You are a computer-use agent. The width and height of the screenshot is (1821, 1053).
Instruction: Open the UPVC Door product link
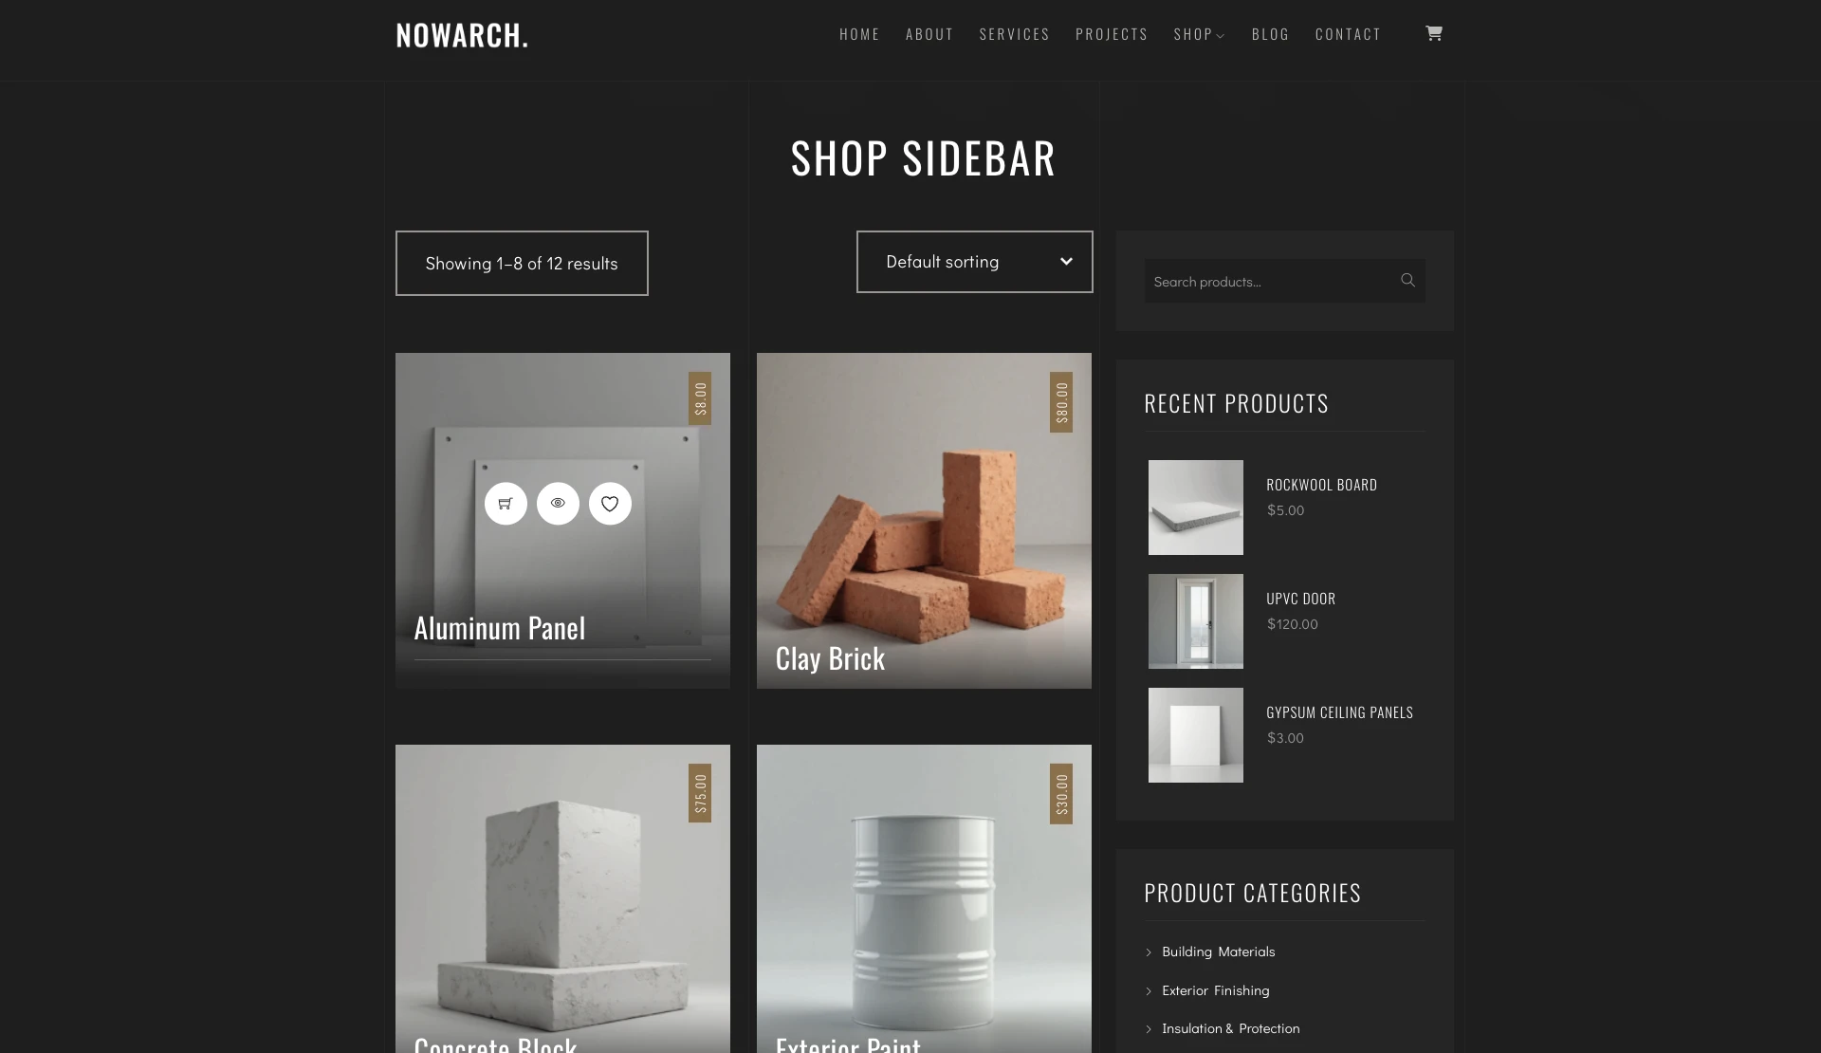click(1300, 599)
